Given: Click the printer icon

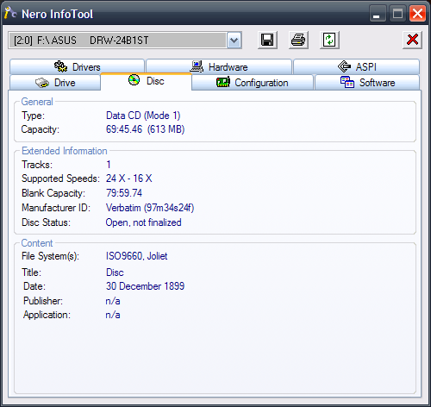Looking at the screenshot, I should point(298,40).
